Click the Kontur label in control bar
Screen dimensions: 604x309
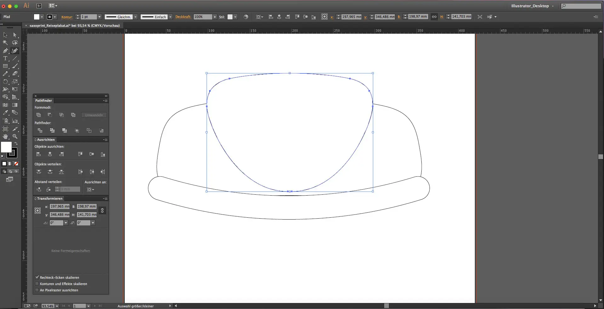pos(67,17)
